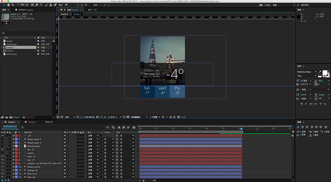
Task: Hide the 'Shape across' layer eye toggle
Action: tap(2, 167)
